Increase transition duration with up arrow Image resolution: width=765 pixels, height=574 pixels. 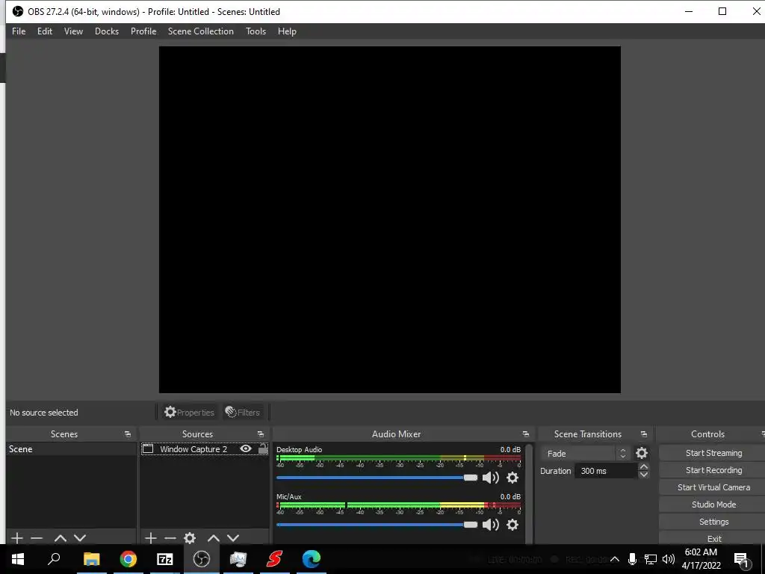click(643, 467)
